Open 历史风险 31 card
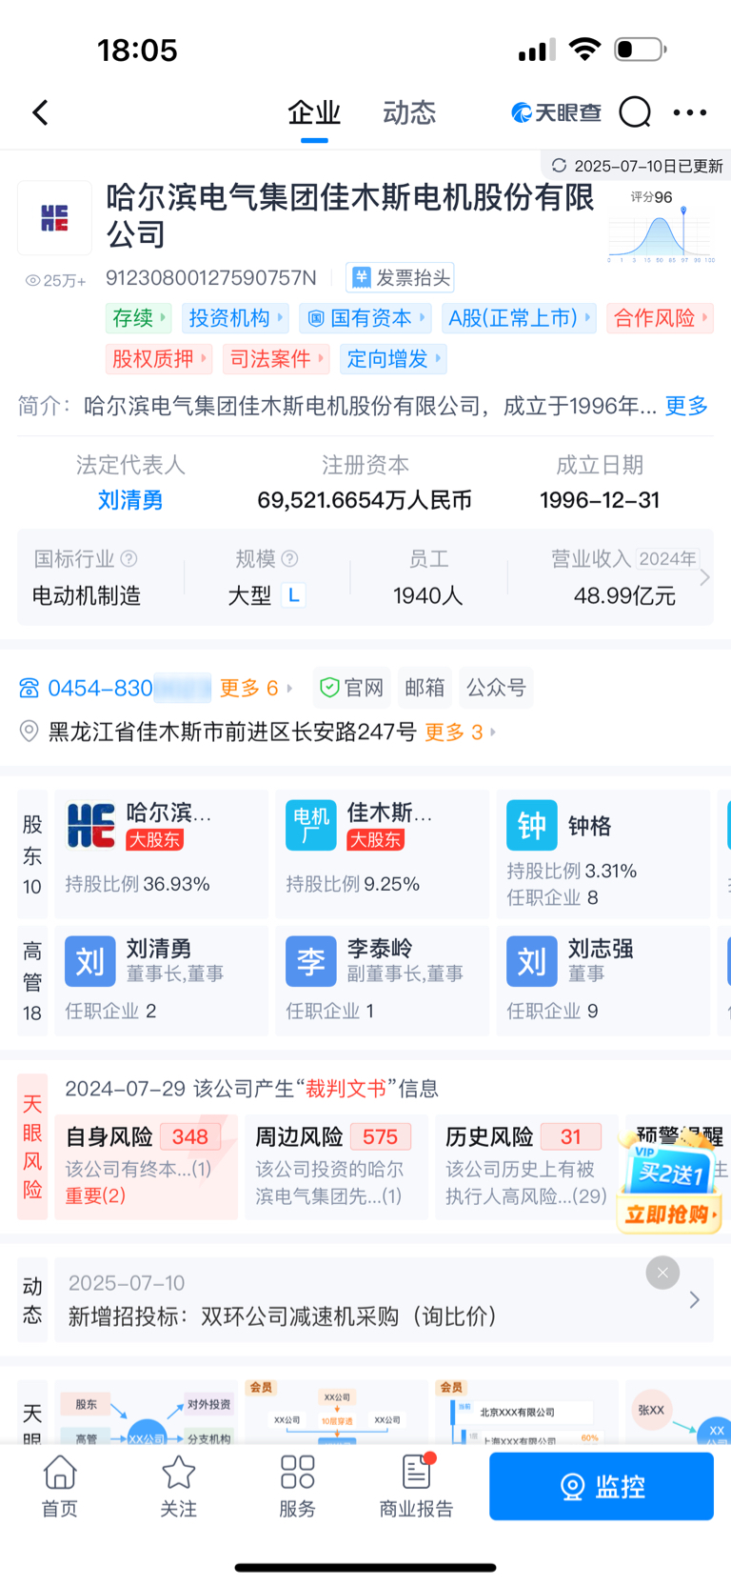Image resolution: width=731 pixels, height=1586 pixels. tap(527, 1167)
